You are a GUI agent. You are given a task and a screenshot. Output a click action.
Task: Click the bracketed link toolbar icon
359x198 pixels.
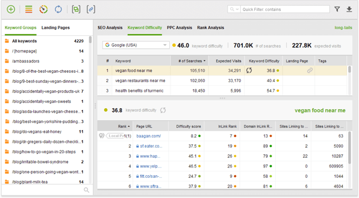[x=91, y=9]
